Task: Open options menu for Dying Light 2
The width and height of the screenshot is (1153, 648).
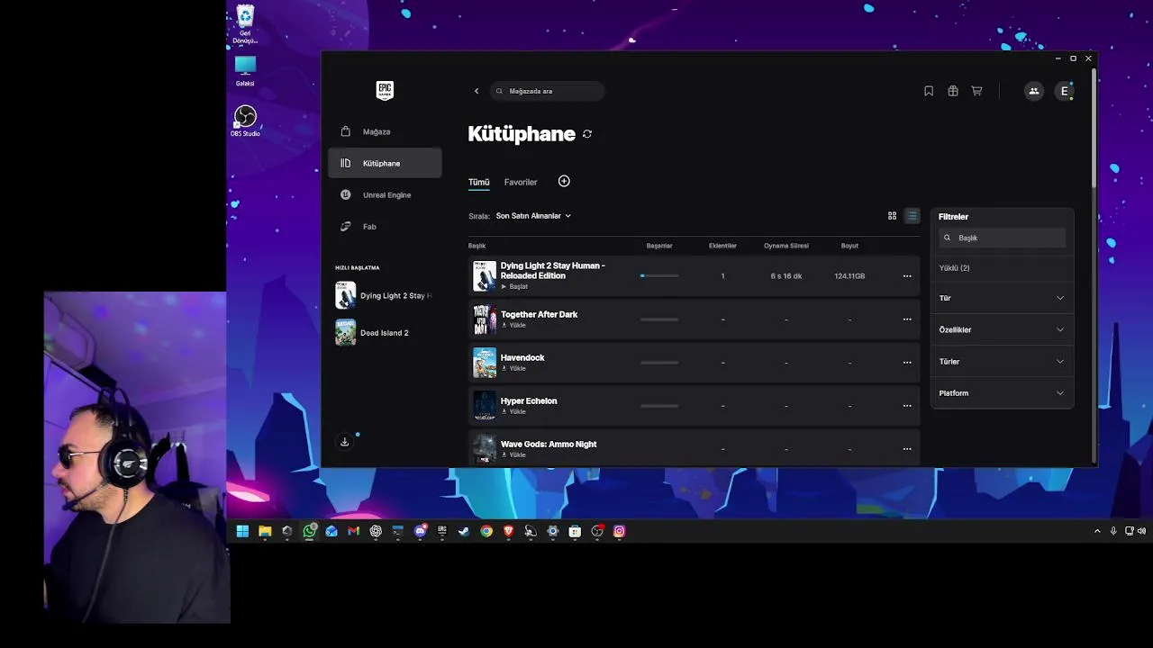Action: click(907, 276)
